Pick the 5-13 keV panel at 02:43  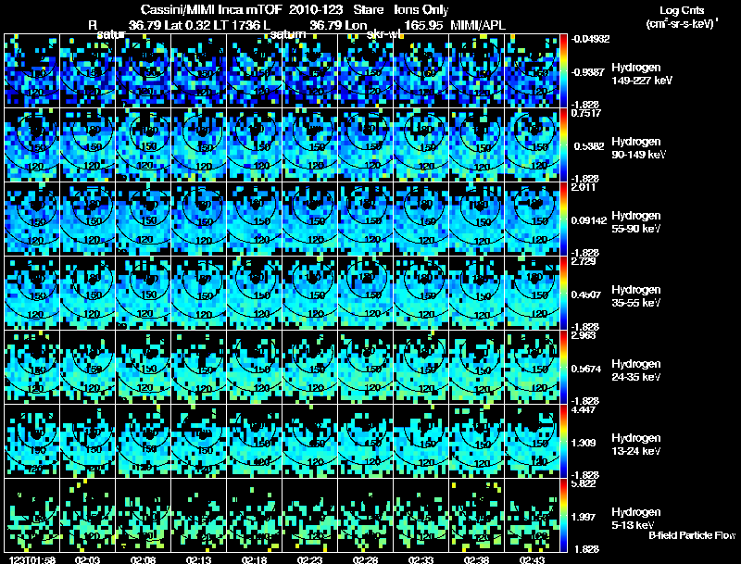tap(532, 515)
